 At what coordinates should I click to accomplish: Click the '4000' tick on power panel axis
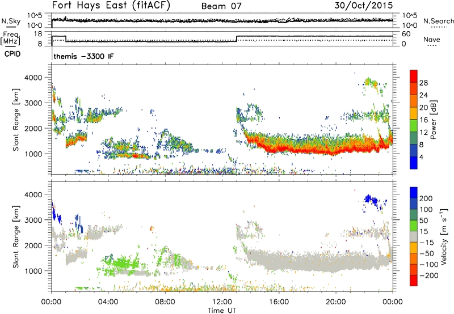[x=33, y=78]
